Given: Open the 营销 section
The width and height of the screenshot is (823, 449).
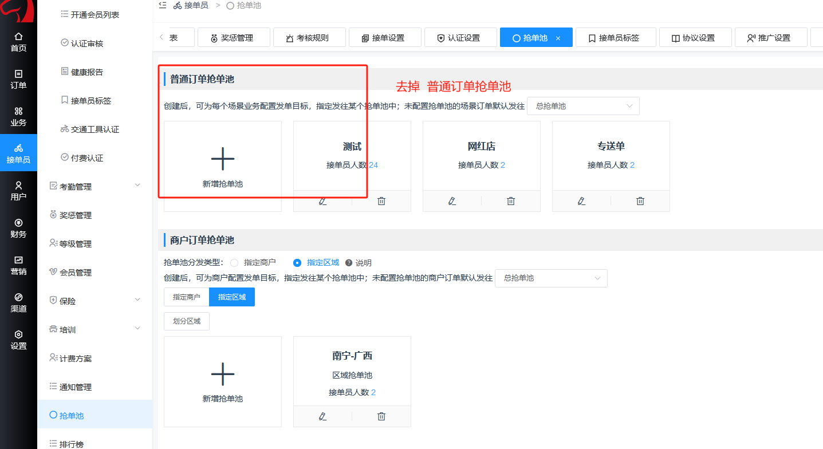Looking at the screenshot, I should click(x=18, y=265).
